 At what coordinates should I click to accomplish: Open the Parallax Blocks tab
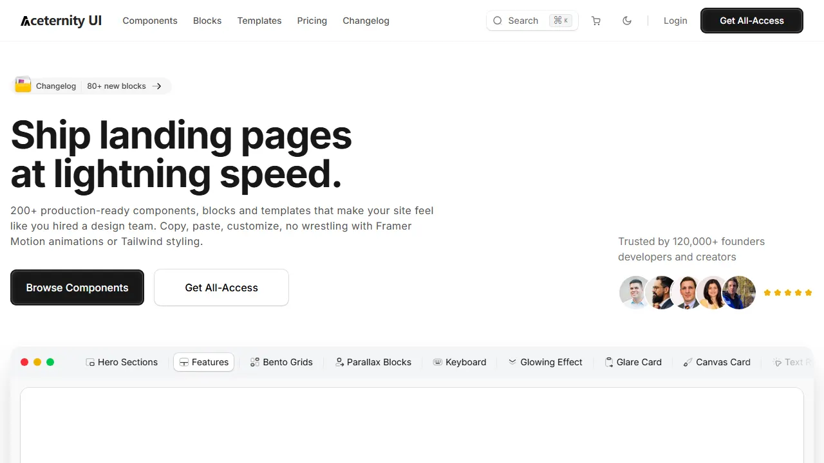click(x=373, y=362)
